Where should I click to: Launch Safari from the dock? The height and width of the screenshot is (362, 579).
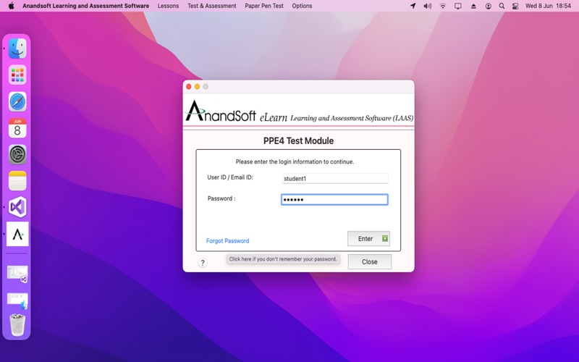pyautogui.click(x=17, y=101)
